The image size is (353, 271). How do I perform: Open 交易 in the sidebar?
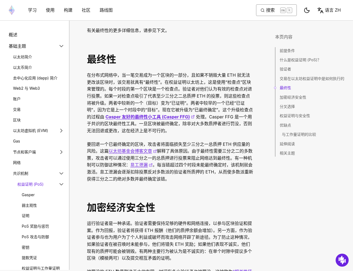point(17,109)
